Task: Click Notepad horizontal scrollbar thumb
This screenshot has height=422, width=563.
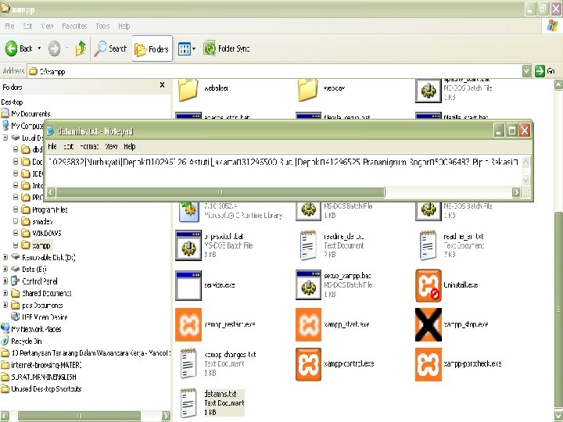Action: click(220, 192)
